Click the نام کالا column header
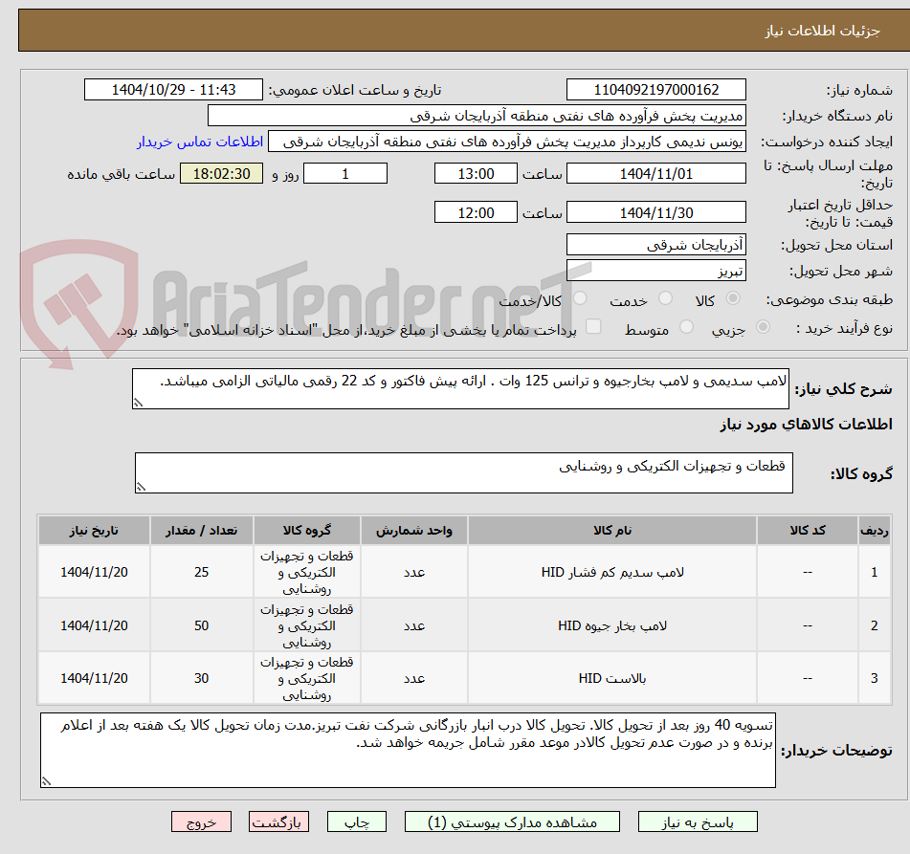The height and width of the screenshot is (854, 910). click(x=612, y=530)
